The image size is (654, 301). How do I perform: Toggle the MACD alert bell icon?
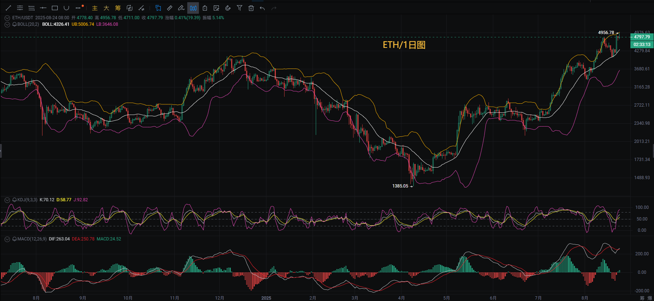click(x=15, y=239)
